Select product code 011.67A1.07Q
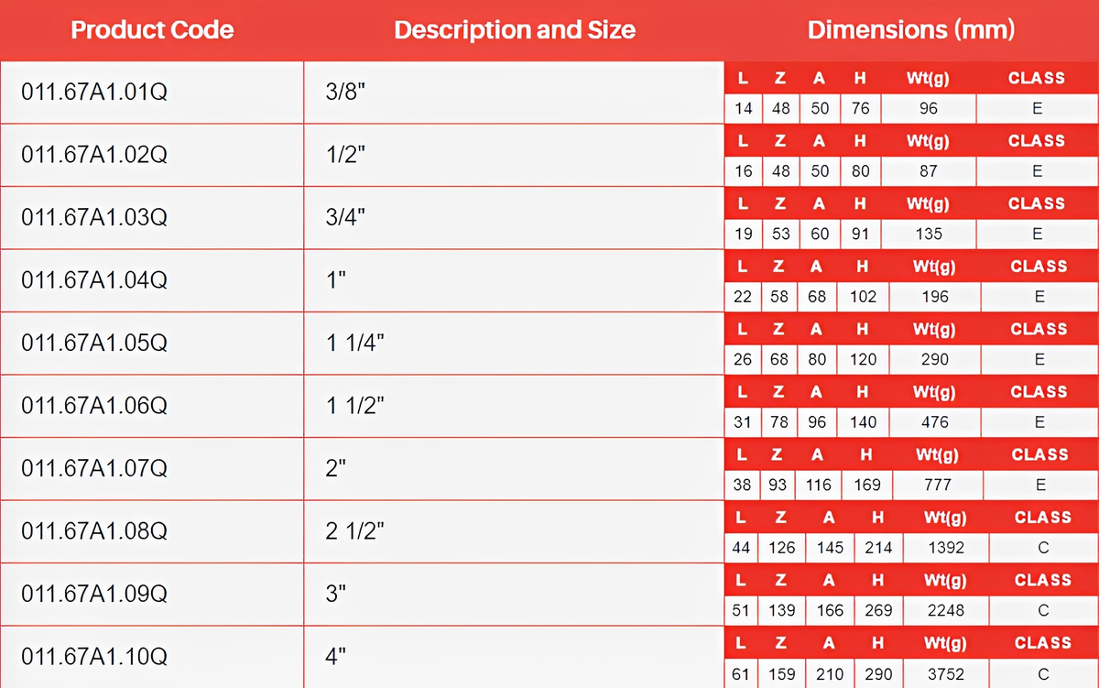 [x=94, y=469]
